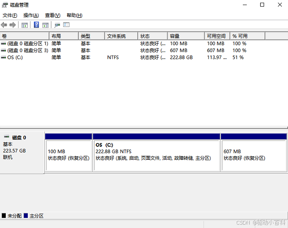The width and height of the screenshot is (288, 228).
Task: Click the properties checklist toolbar icon
Action: [66, 25]
